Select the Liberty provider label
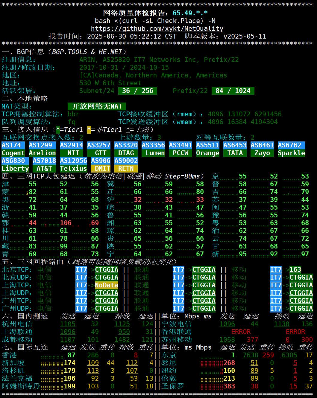Screen dimensions: 317x398 pos(15,169)
